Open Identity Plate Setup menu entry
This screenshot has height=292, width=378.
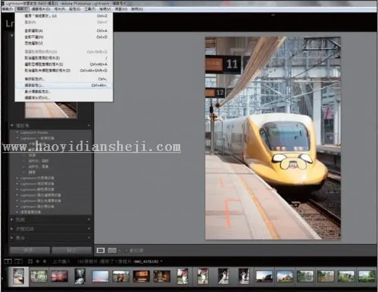click(64, 91)
